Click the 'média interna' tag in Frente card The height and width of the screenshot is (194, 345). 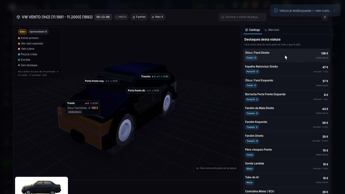pyautogui.click(x=75, y=112)
